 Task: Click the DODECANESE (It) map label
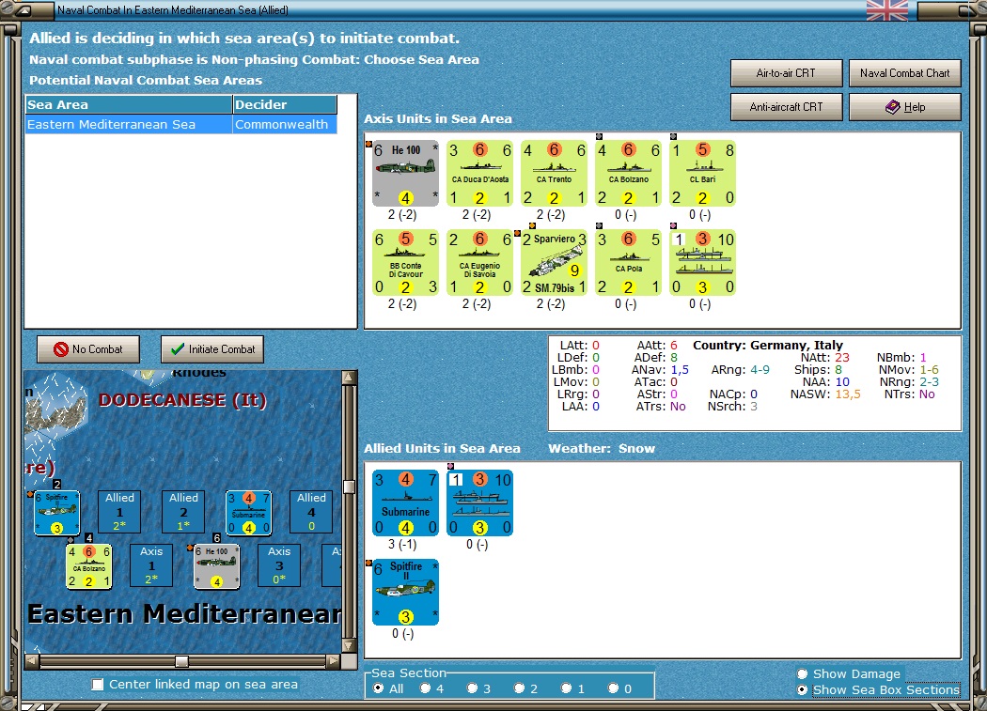182,400
